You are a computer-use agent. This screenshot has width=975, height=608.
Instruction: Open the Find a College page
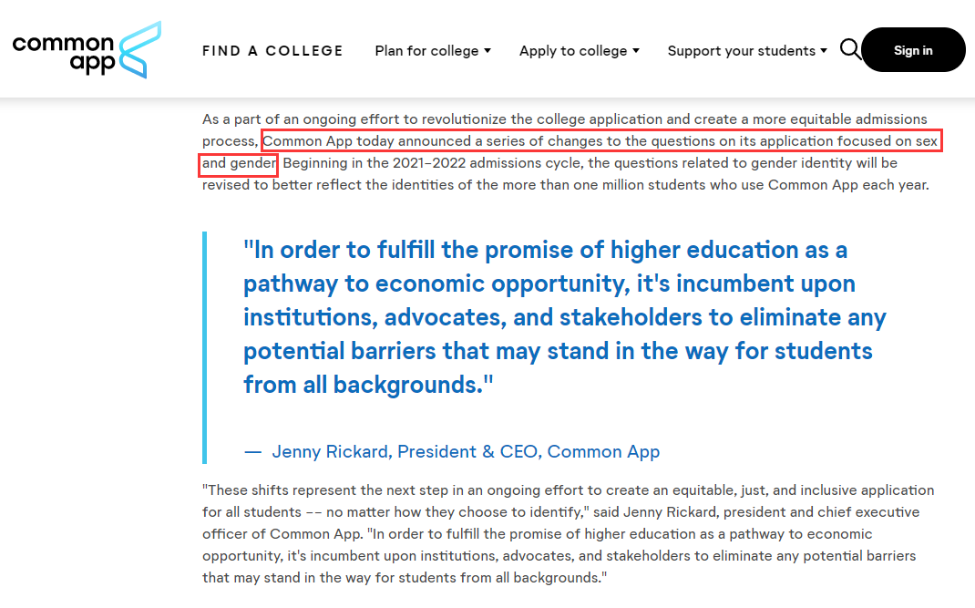tap(272, 51)
